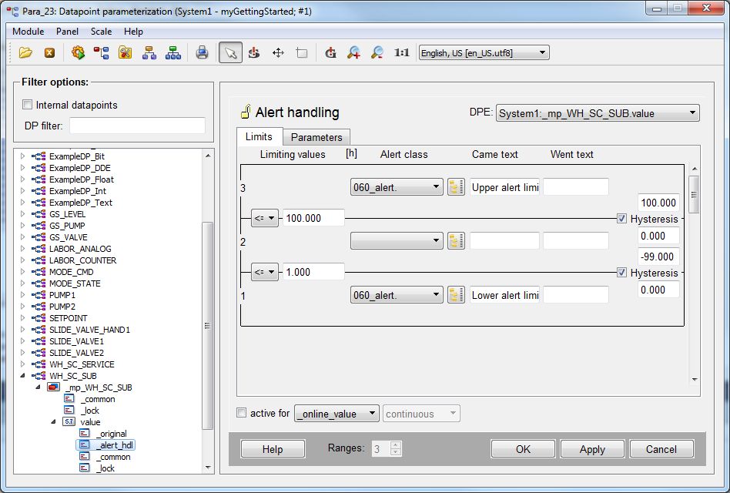
Task: Select the four-arrow move tool icon
Action: click(x=278, y=52)
